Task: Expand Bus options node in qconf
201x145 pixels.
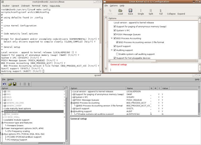Action: coord(3,134)
